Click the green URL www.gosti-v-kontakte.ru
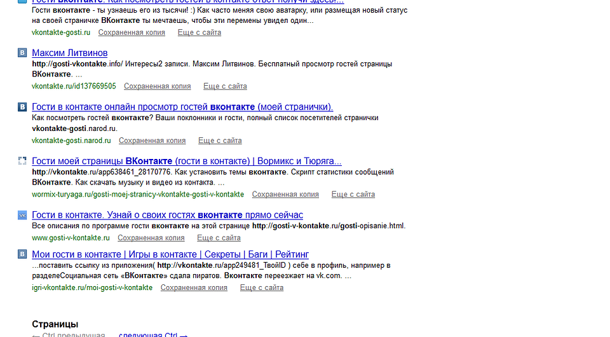This screenshot has width=610, height=337. [x=71, y=238]
